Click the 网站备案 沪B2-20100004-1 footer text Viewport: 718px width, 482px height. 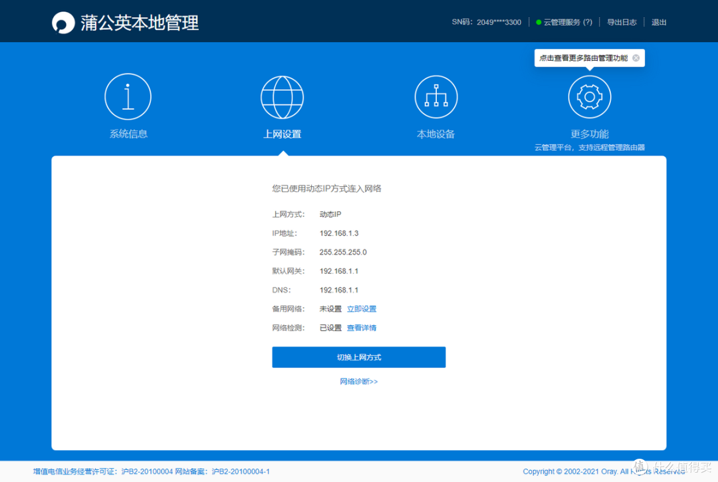222,471
